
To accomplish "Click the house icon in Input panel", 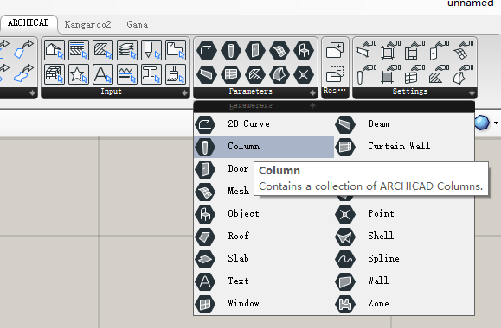I will (55, 50).
